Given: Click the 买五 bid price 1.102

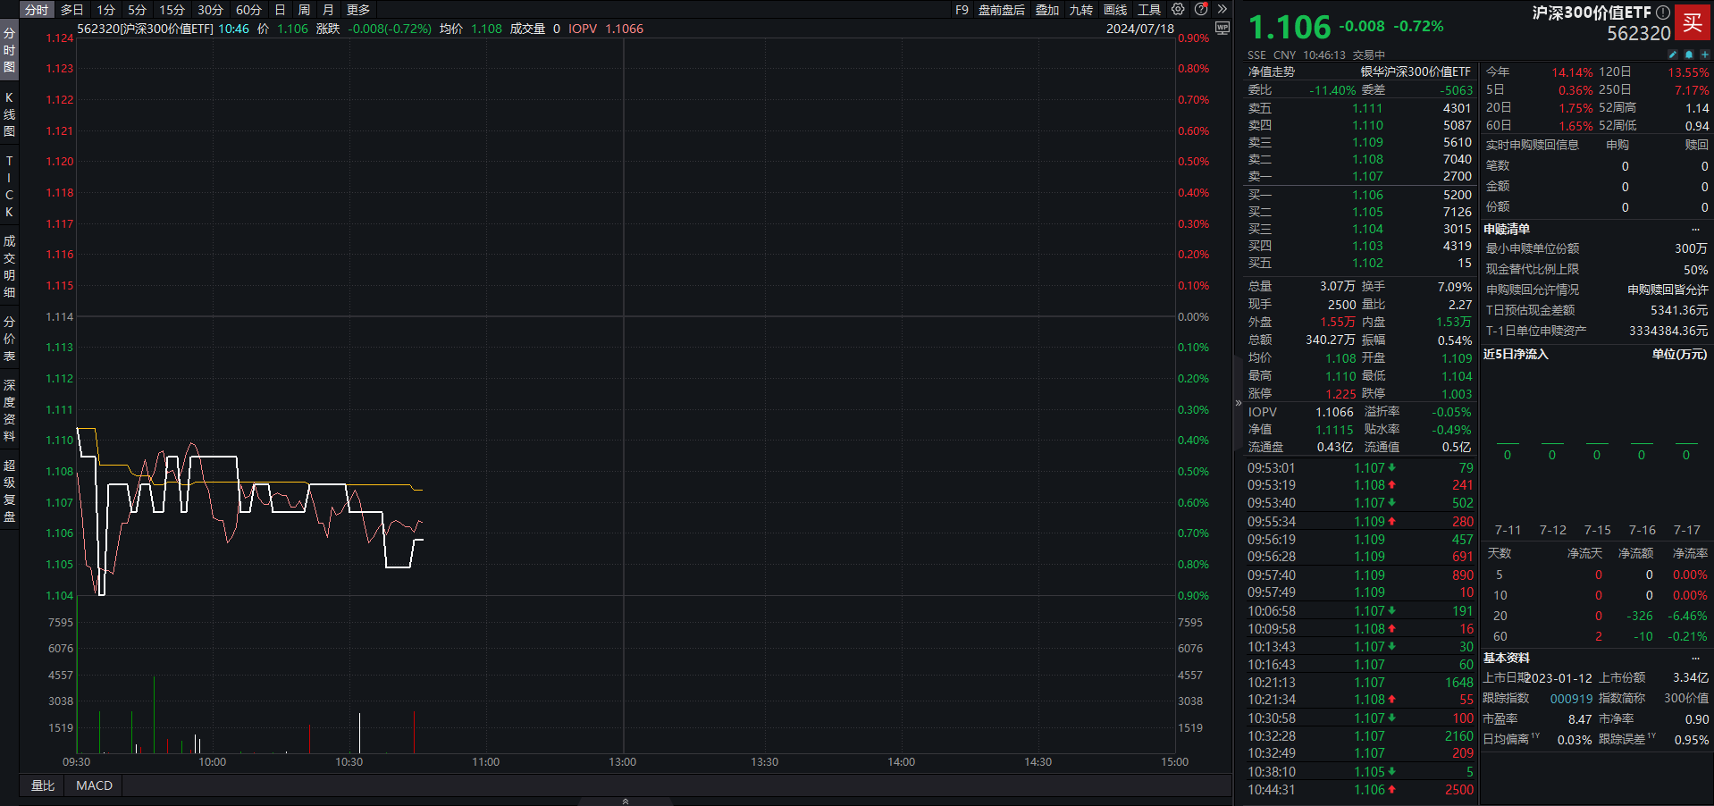Looking at the screenshot, I should pos(1367,264).
